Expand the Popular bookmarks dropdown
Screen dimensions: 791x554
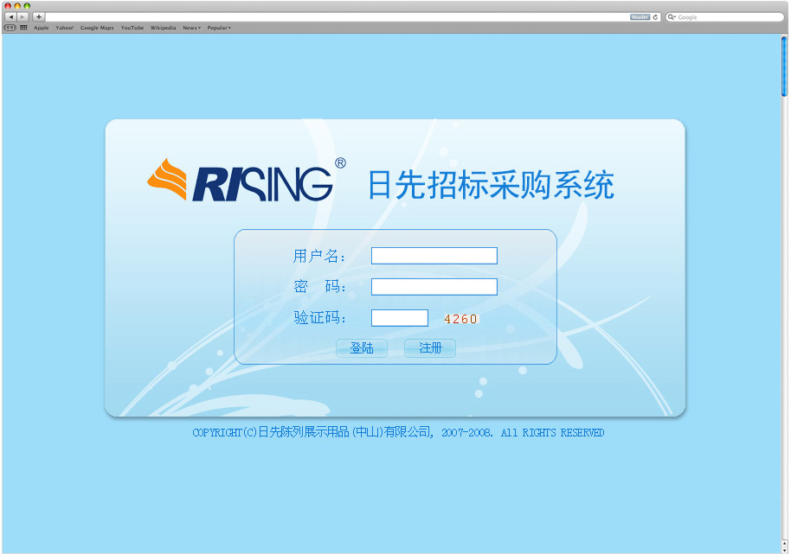pos(218,28)
